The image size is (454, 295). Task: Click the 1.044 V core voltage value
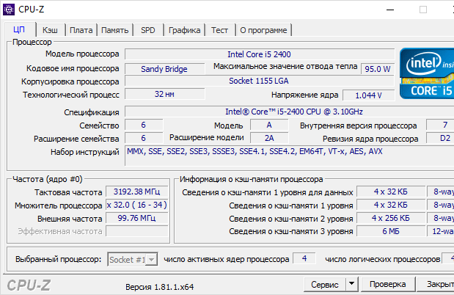point(368,95)
